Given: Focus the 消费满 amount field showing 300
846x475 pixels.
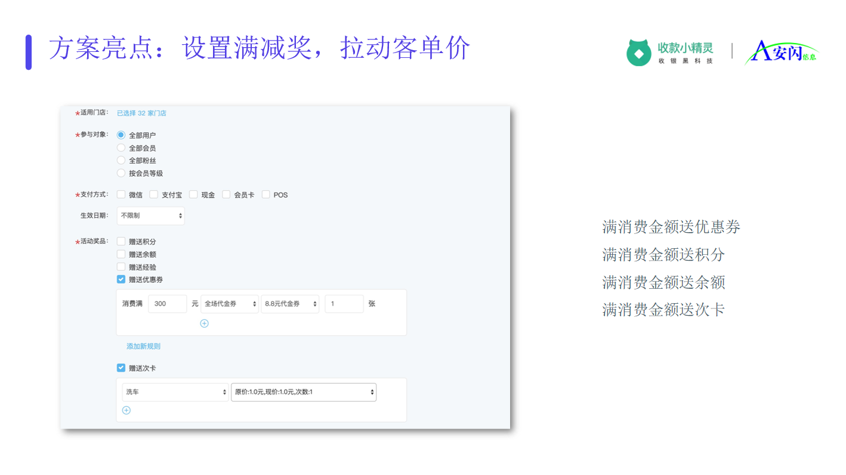Looking at the screenshot, I should 168,304.
